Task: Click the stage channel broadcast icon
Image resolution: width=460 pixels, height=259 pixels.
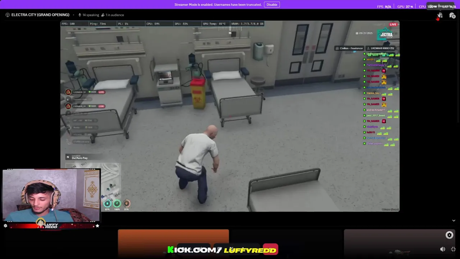Action: 8,15
